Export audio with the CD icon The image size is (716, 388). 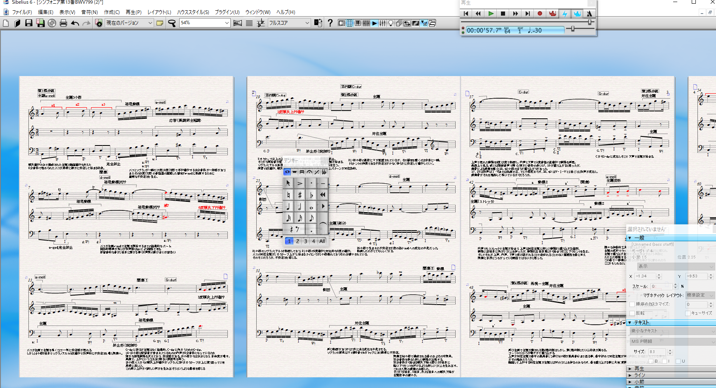[51, 23]
